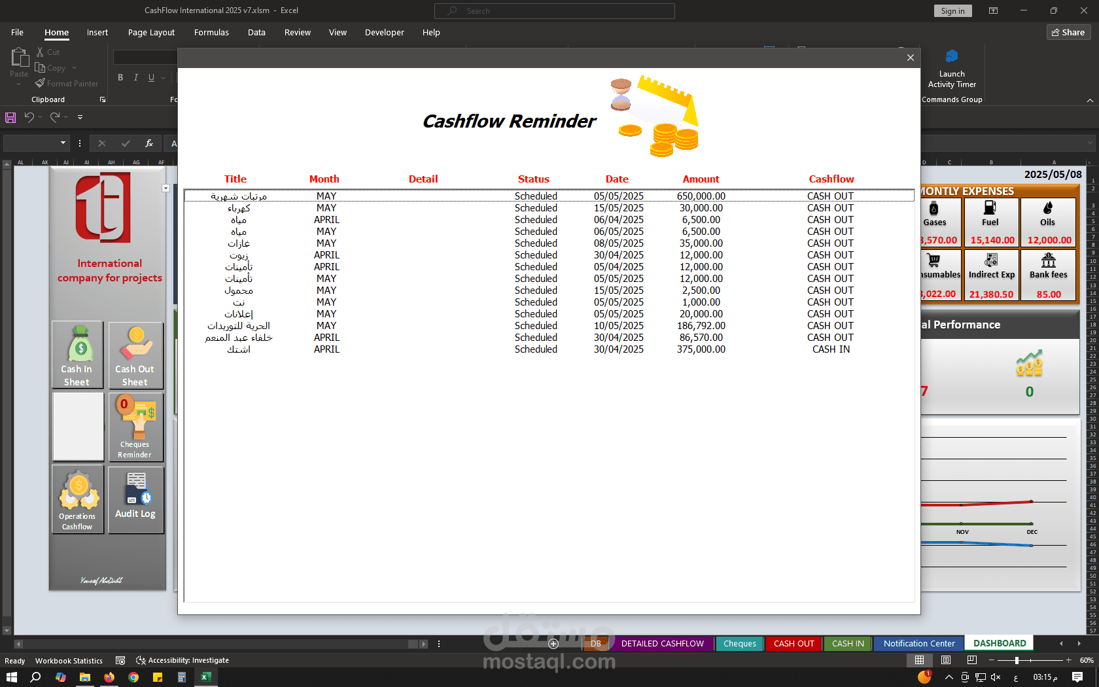
Task: Open Operations Cashflow
Action: pyautogui.click(x=77, y=499)
